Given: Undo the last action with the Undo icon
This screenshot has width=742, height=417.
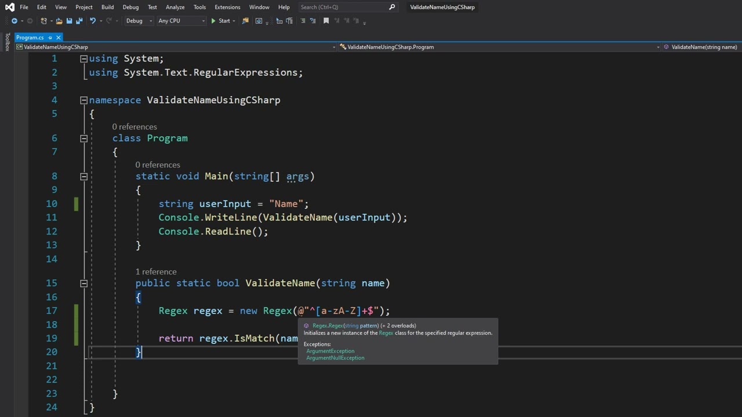Looking at the screenshot, I should [92, 21].
